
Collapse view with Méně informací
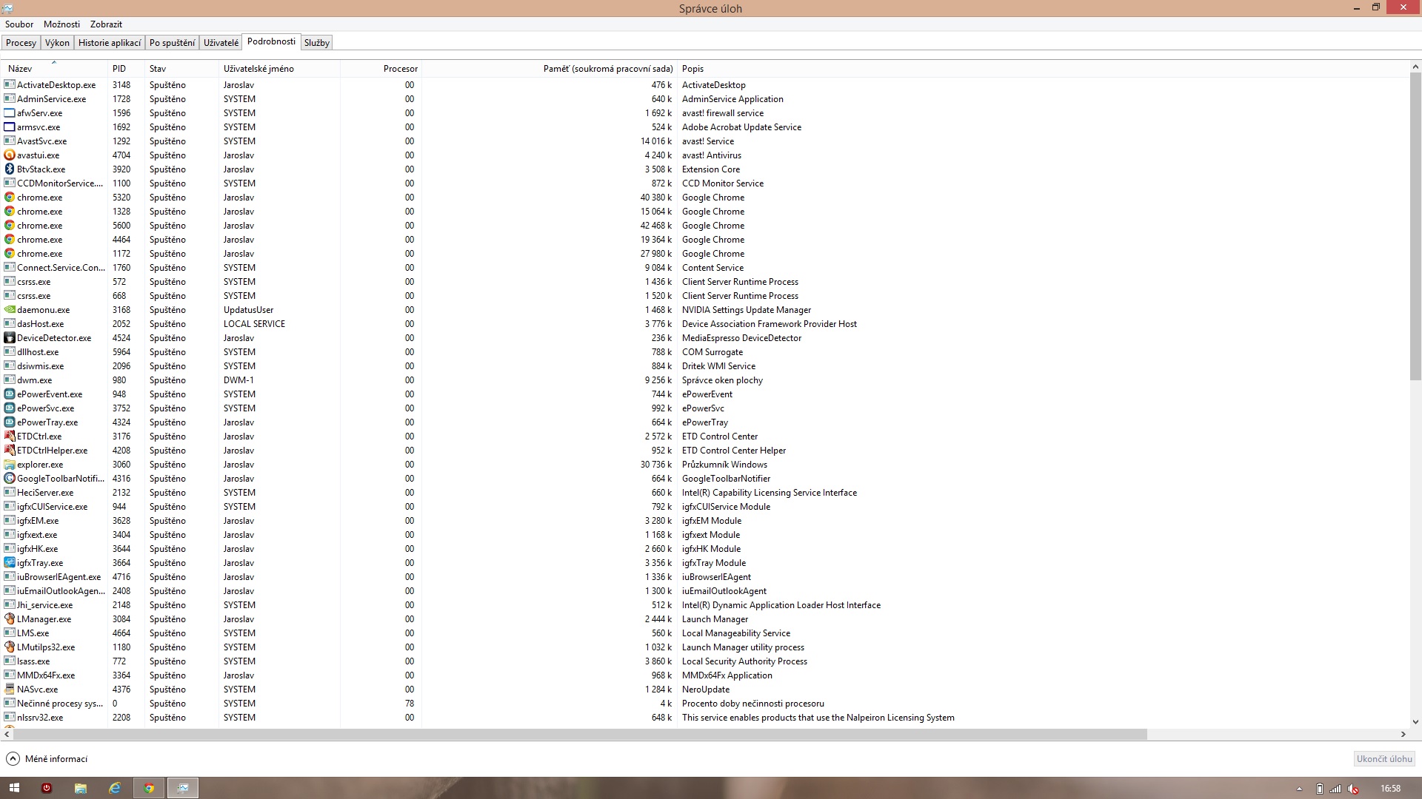click(x=47, y=759)
